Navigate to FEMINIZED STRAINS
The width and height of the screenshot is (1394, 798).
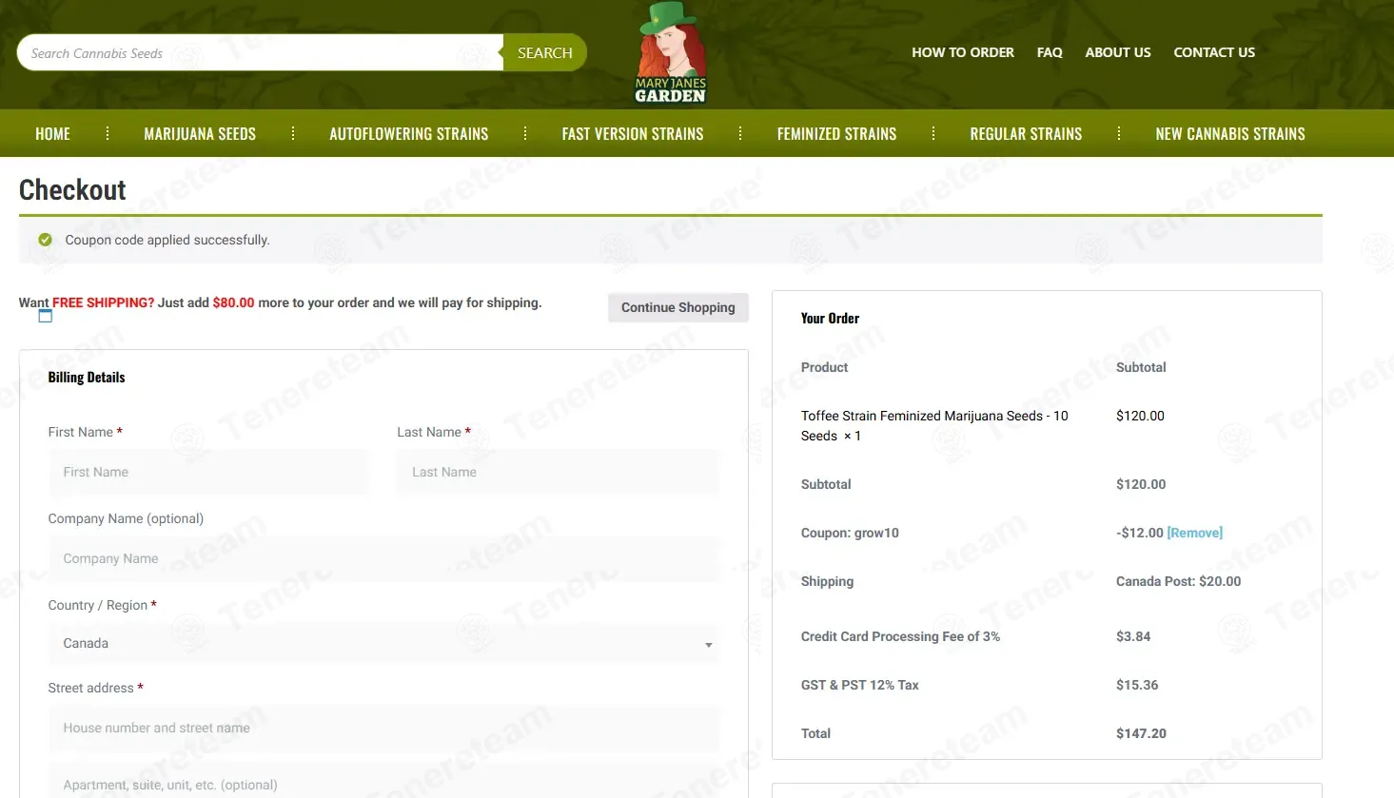tap(836, 134)
